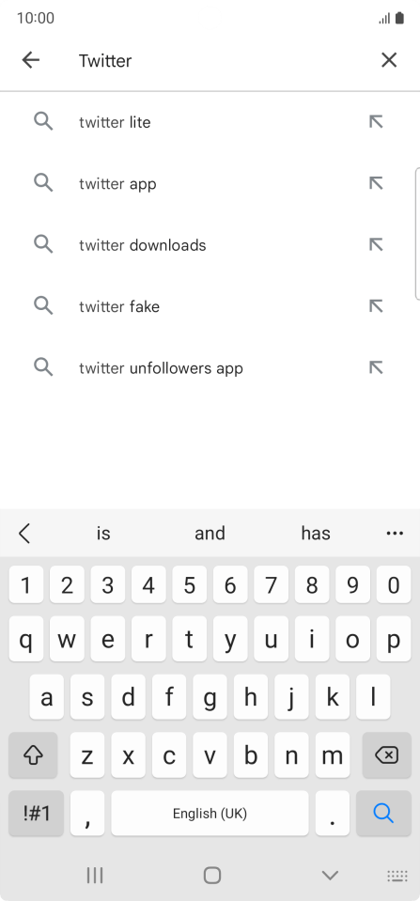420x901 pixels.
Task: Fill search with 'twitter lite' using the arrow icon
Action: 376,122
